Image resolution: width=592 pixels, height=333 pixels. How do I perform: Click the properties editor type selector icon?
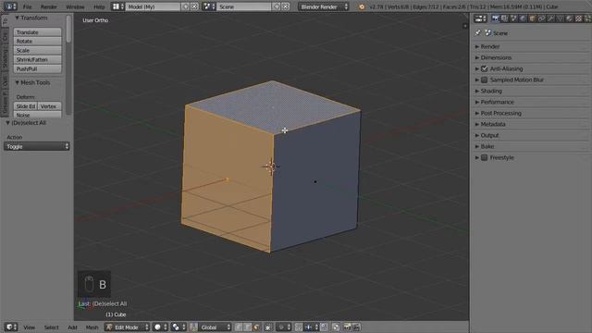[x=480, y=18]
